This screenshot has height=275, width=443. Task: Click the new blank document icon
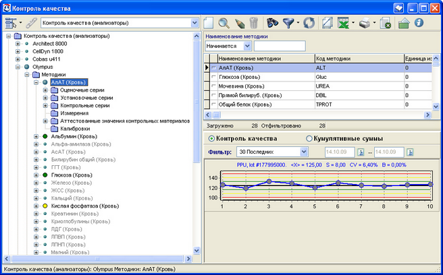209,22
